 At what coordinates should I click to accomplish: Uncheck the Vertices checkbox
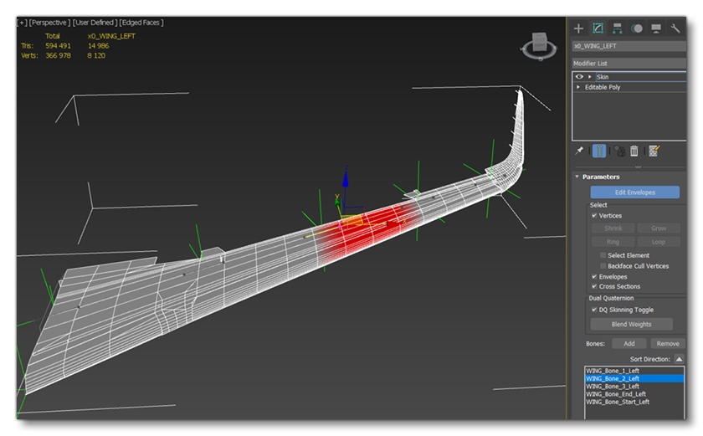tap(594, 216)
